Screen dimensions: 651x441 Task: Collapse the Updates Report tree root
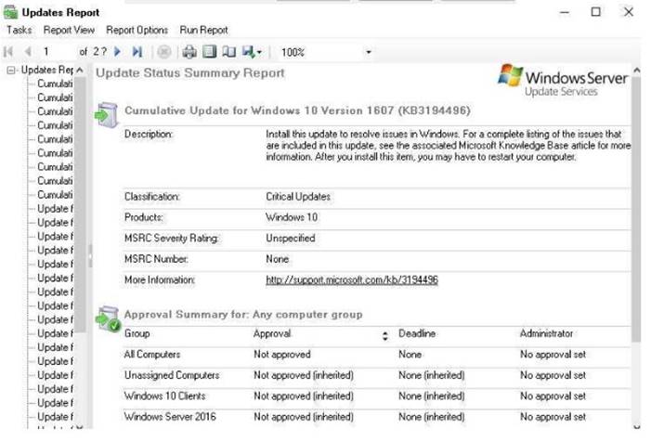tap(11, 71)
